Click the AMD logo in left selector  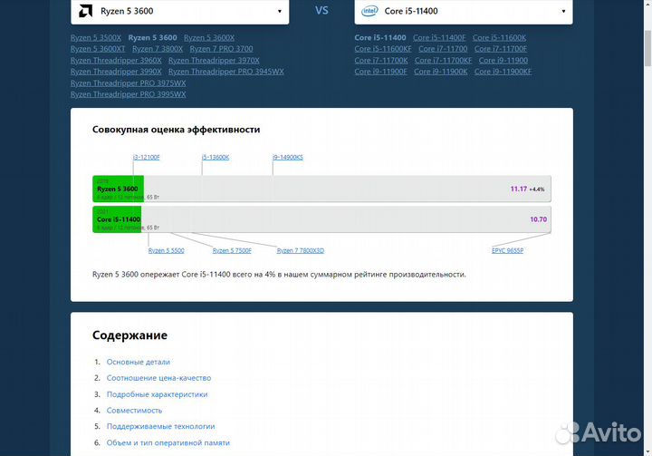click(x=86, y=11)
